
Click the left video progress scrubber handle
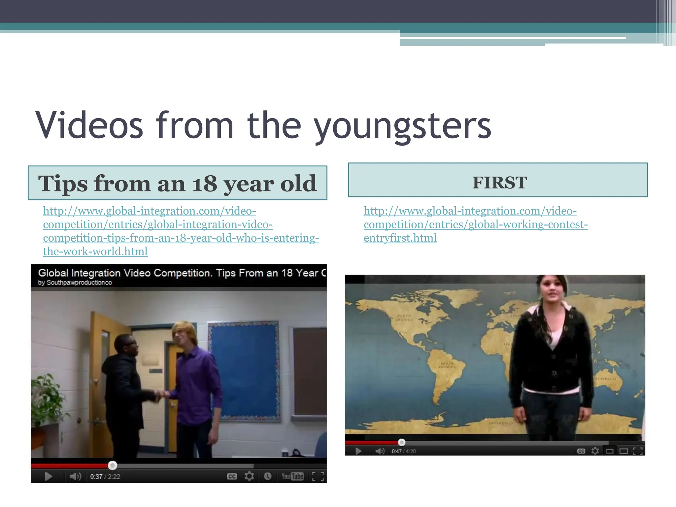[113, 465]
